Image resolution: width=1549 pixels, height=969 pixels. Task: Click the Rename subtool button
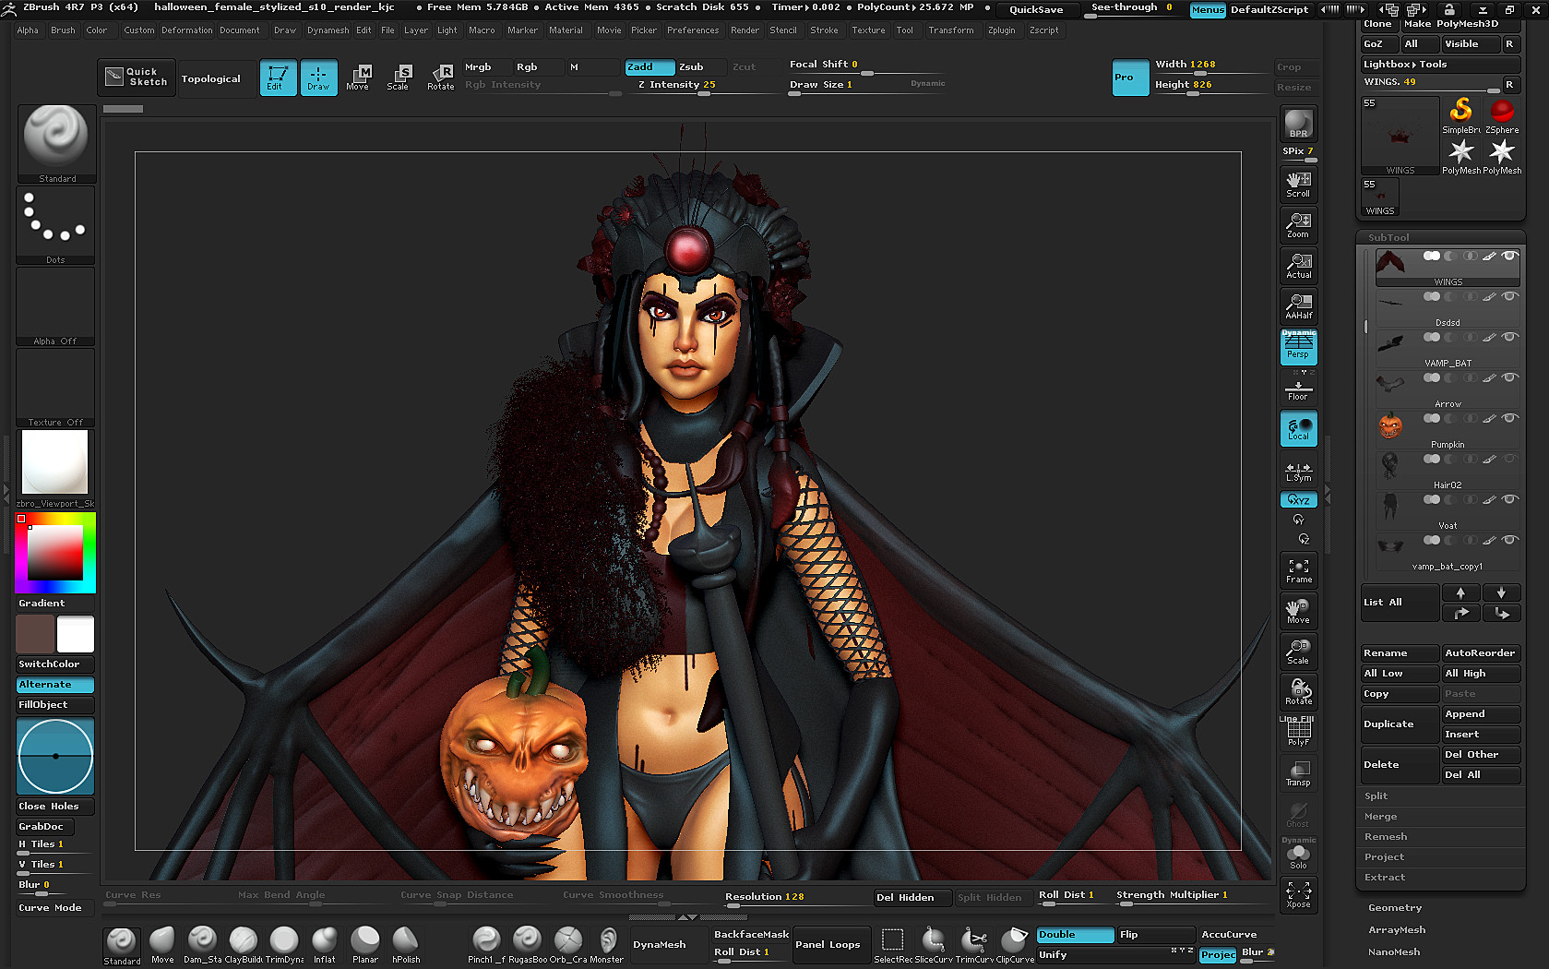pos(1400,653)
